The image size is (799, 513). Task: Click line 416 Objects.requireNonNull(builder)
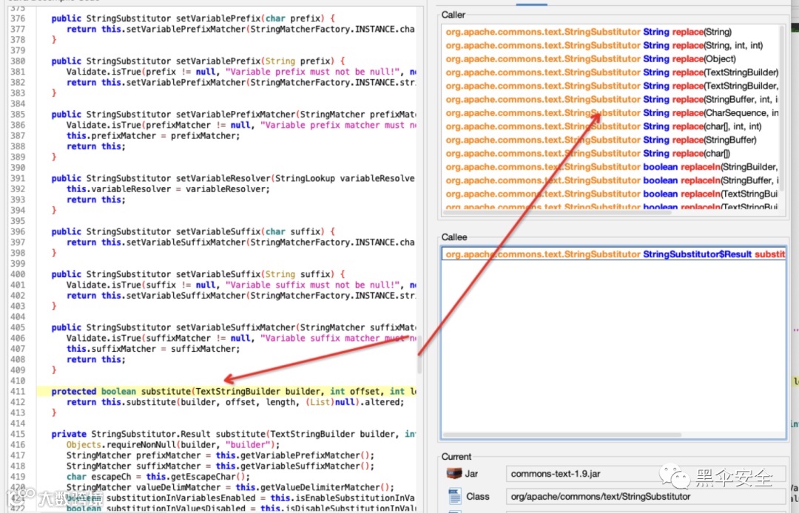point(173,445)
